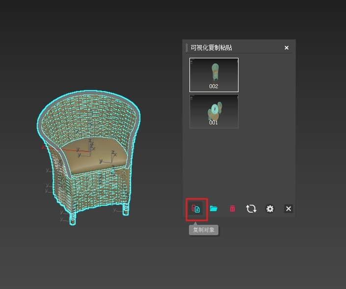
Task: Click the 可视化复制粘贴 panel title
Action: 211,48
